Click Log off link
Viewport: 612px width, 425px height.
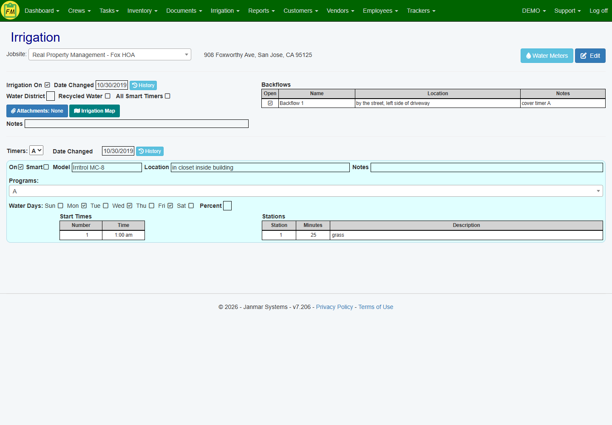pyautogui.click(x=598, y=11)
